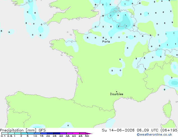The width and height of the screenshot is (178, 137).
Task: Pick the legend swatch between 30 and 35
Action: click(63, 133)
